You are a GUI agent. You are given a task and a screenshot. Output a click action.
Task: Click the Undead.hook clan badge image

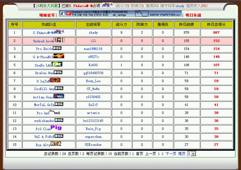pyautogui.click(x=59, y=40)
